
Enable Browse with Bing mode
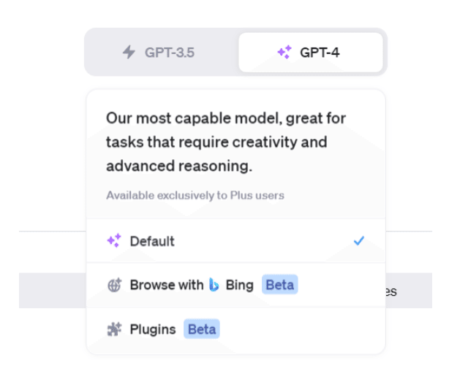point(236,285)
